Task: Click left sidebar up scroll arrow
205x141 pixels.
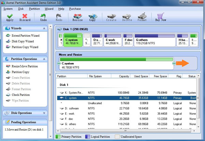Action: pyautogui.click(x=51, y=26)
